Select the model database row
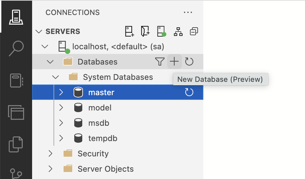This screenshot has width=305, height=179. click(x=118, y=107)
